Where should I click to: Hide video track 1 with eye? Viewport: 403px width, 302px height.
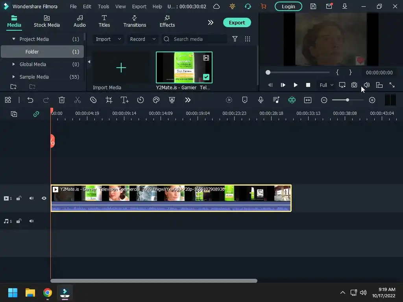tap(44, 198)
